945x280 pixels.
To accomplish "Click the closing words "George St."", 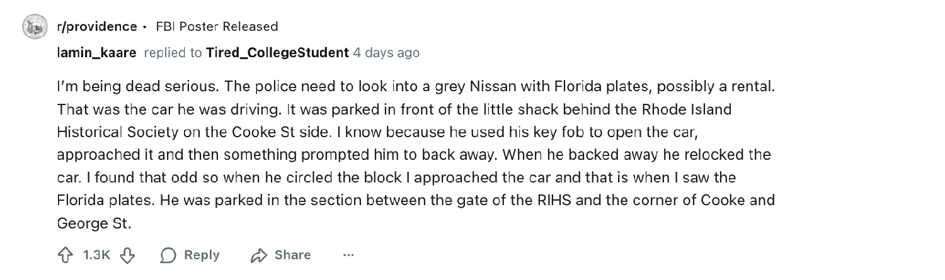I will click(94, 223).
